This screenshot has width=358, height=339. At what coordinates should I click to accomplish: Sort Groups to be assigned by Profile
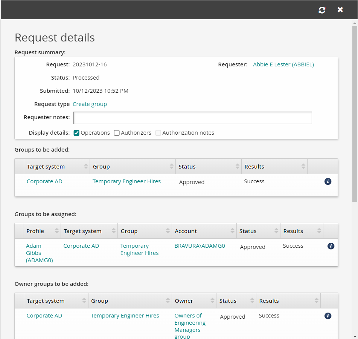click(35, 231)
